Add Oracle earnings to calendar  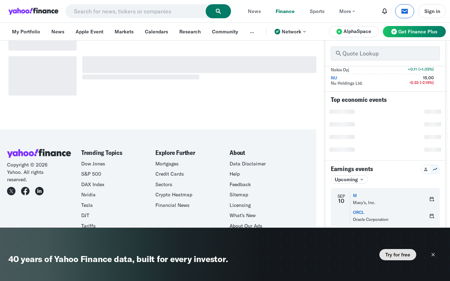[x=432, y=216]
